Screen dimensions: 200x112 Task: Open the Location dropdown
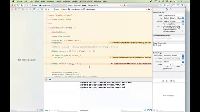[174, 21]
